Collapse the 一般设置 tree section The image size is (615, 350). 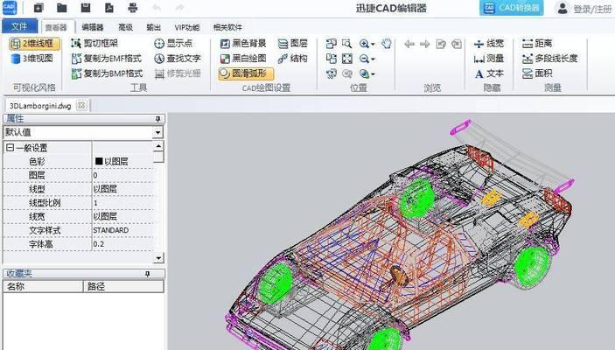click(10, 148)
